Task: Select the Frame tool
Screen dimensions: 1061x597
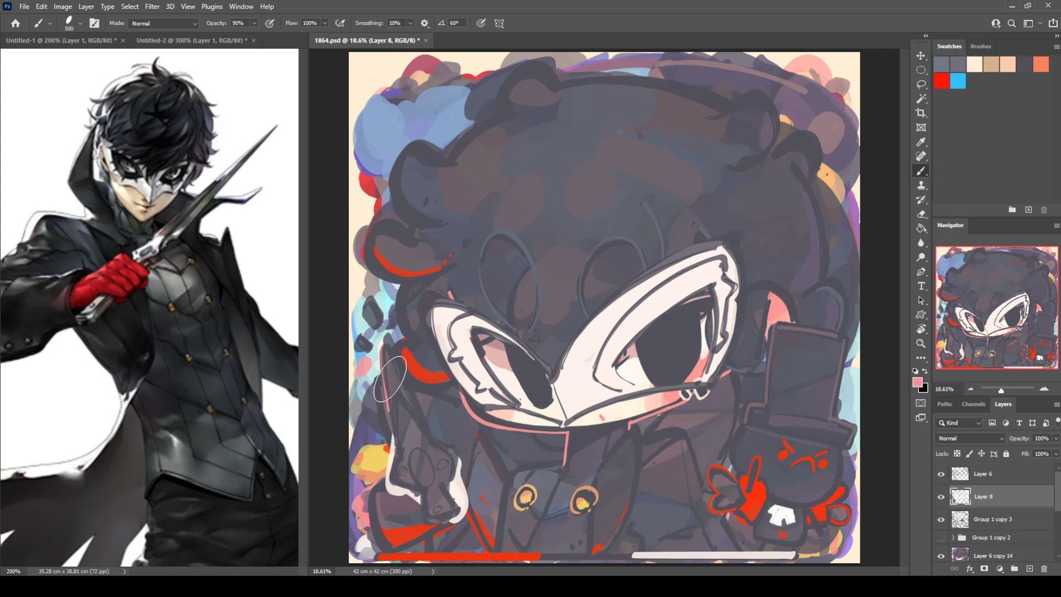Action: (x=921, y=128)
